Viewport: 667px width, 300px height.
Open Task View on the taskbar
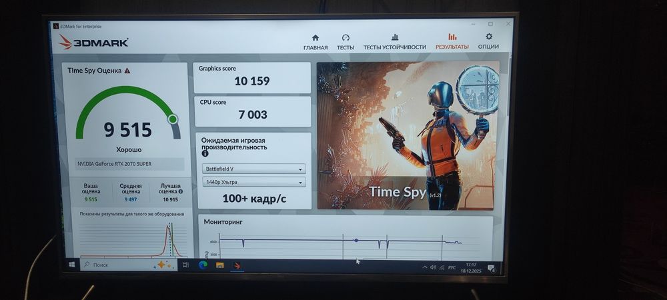[x=185, y=265]
